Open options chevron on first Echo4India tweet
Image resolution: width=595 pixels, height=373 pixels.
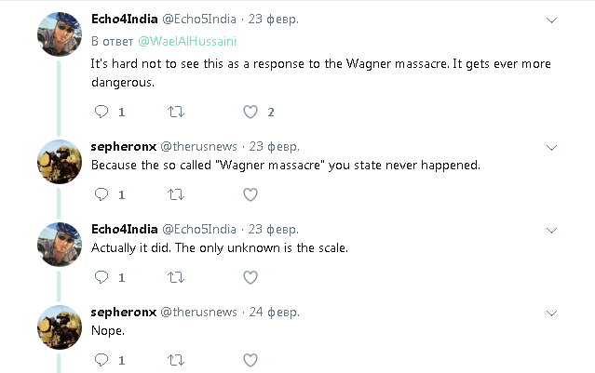(551, 20)
